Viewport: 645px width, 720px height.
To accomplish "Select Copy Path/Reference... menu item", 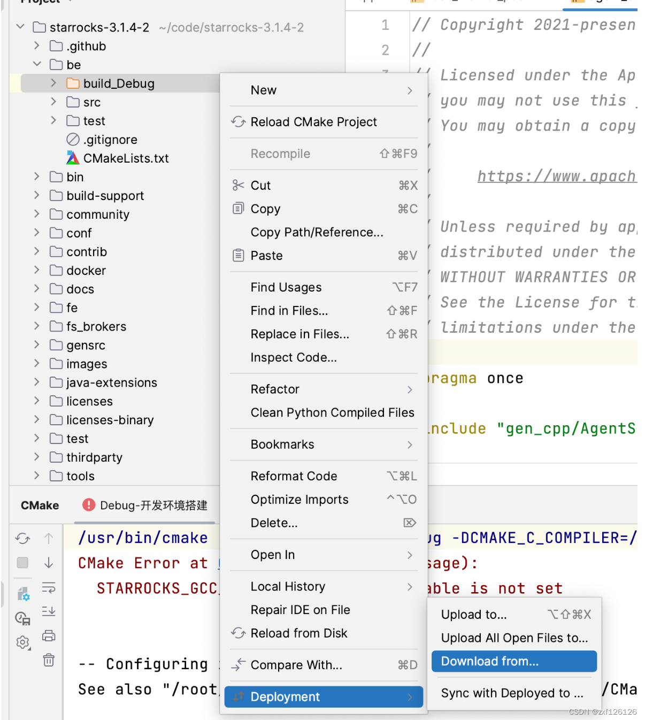I will coord(324,232).
